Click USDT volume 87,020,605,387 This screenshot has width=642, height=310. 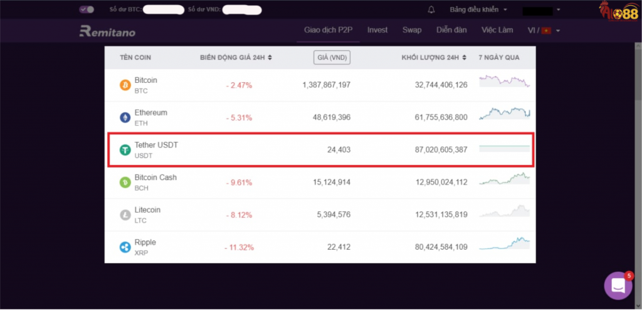tap(441, 150)
